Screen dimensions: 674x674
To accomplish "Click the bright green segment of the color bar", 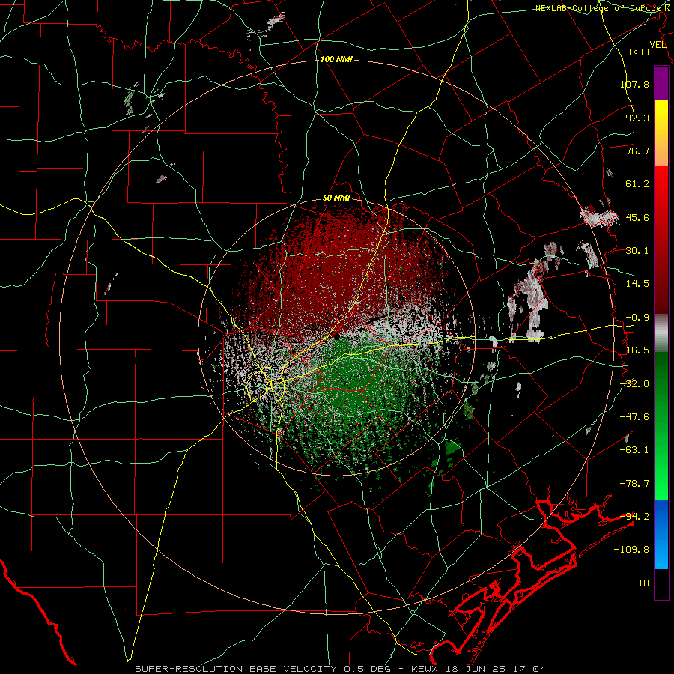I will (661, 425).
